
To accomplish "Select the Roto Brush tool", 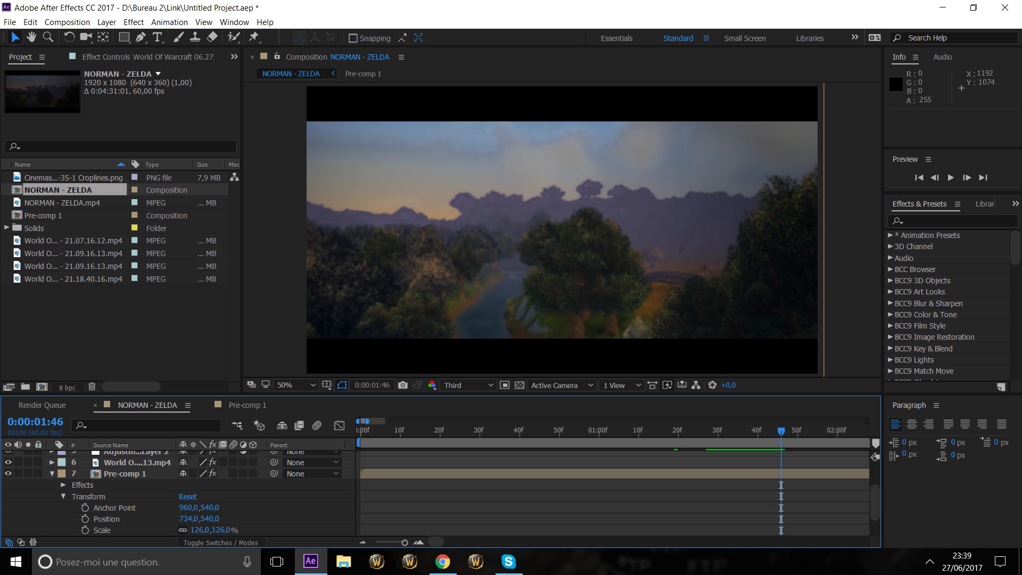I will [x=233, y=37].
